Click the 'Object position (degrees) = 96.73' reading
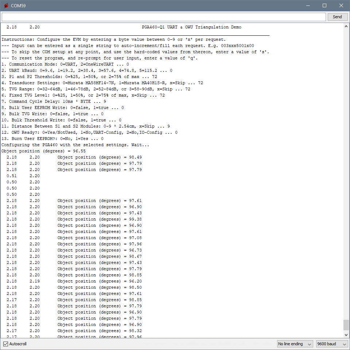The width and height of the screenshot is (350, 350). [x=100, y=250]
